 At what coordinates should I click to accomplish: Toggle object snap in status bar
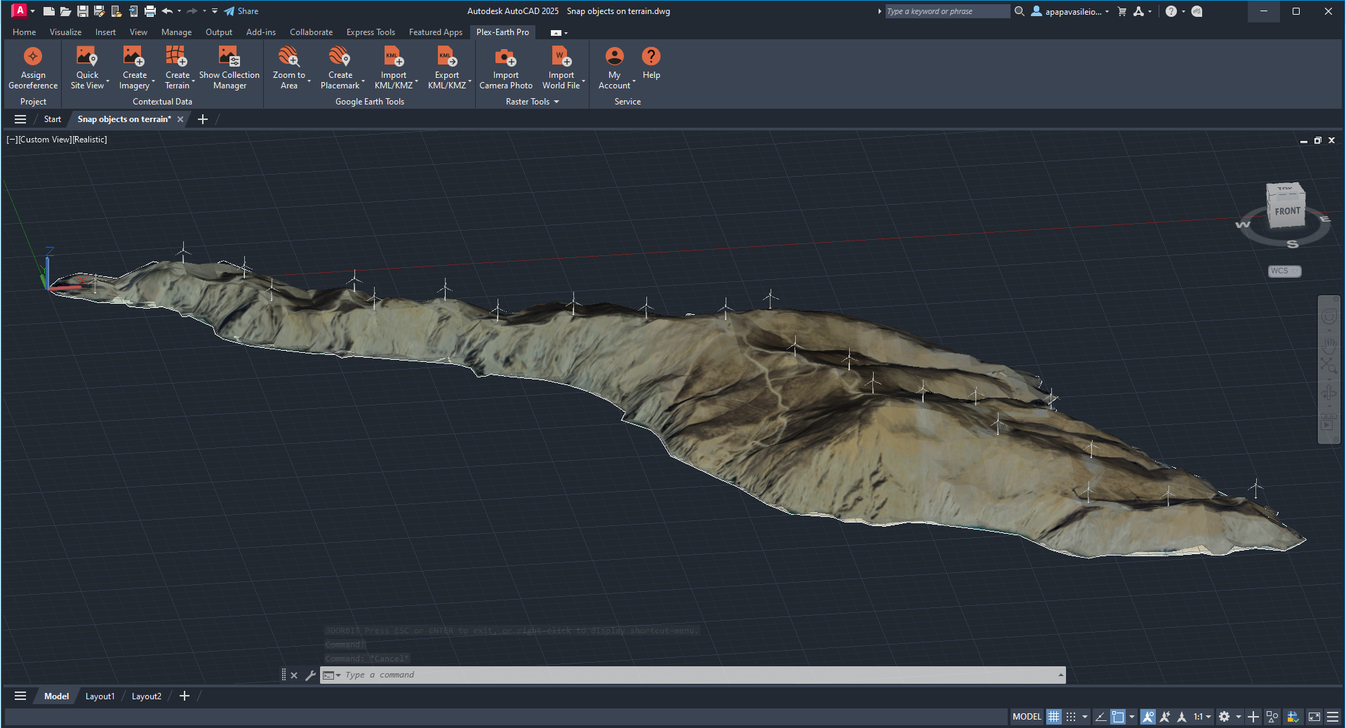1118,717
